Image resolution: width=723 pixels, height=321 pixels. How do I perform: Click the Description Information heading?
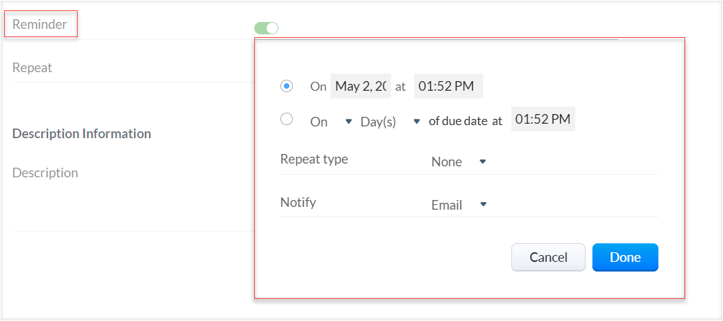tap(82, 133)
